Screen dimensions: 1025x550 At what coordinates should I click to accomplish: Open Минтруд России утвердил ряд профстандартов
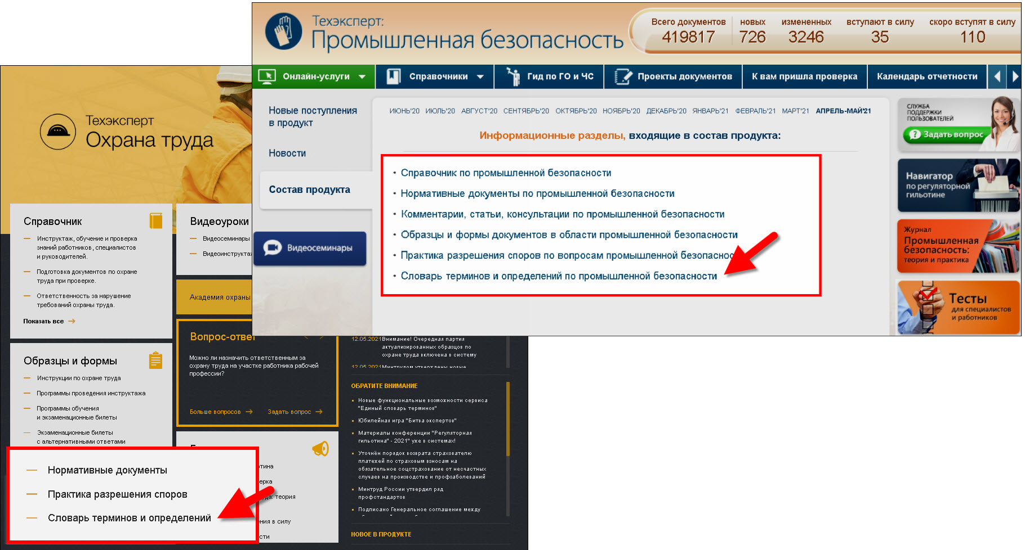click(400, 493)
